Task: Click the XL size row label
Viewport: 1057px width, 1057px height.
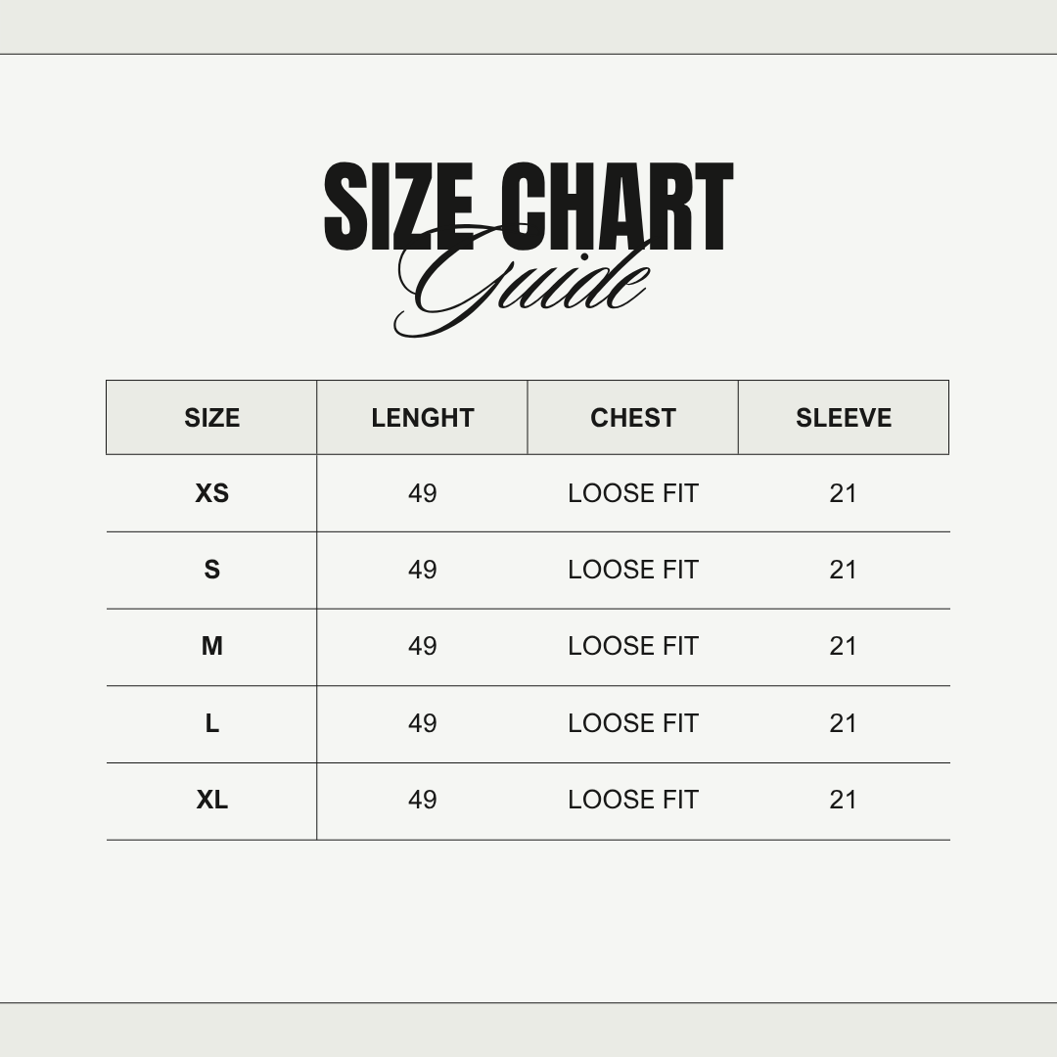Action: (x=211, y=800)
